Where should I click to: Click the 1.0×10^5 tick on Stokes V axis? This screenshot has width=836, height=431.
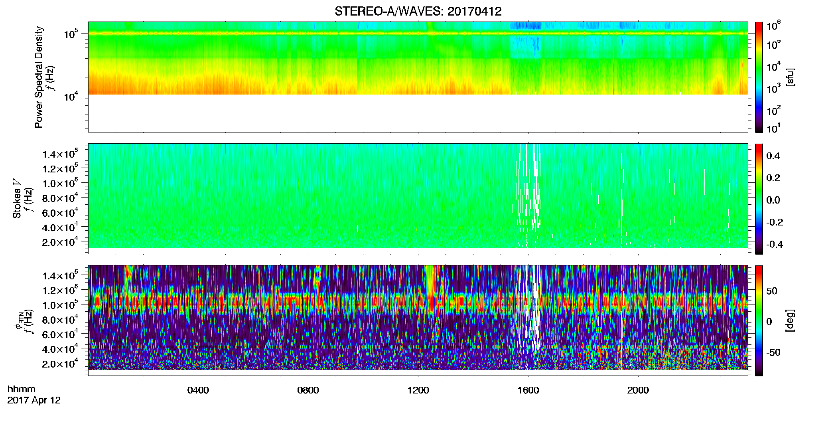[x=60, y=183]
